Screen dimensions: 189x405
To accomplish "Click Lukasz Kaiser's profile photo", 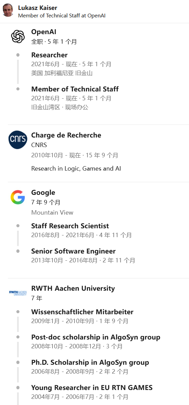I will coord(8,10).
